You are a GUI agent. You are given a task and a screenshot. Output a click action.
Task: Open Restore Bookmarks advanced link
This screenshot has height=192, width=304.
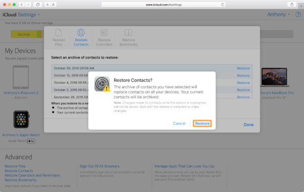click(x=21, y=180)
